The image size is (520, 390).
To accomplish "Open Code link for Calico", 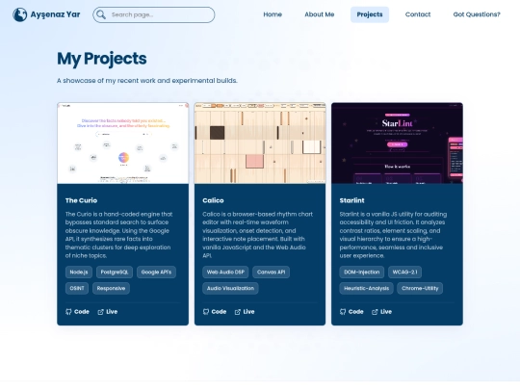I will pyautogui.click(x=215, y=312).
